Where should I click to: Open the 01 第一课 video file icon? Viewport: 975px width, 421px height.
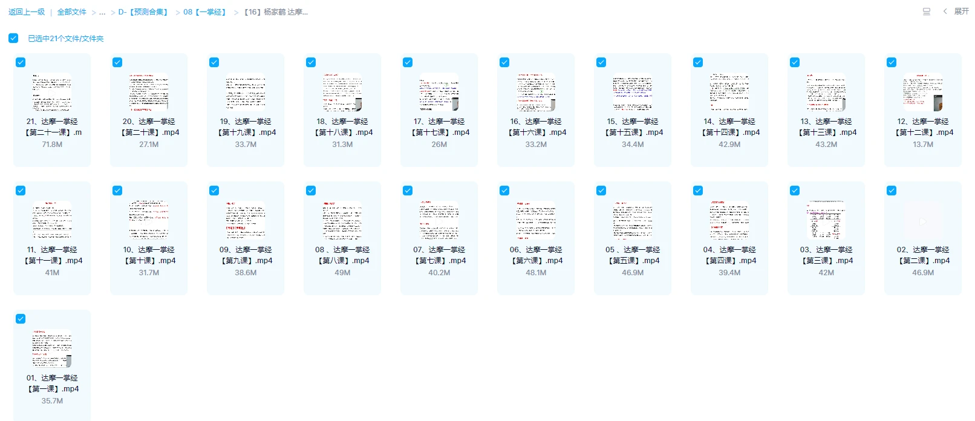52,349
